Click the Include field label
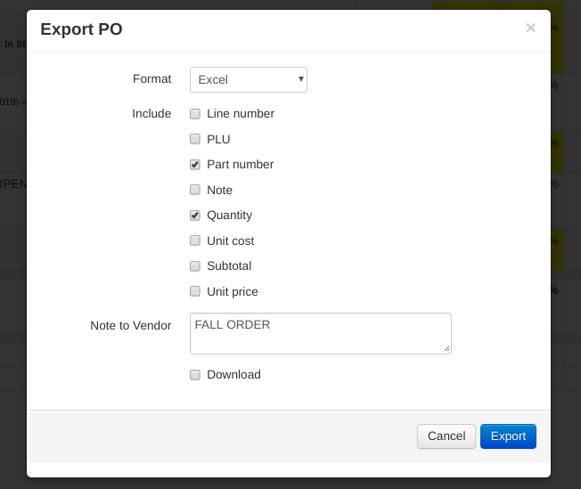Image resolution: width=581 pixels, height=489 pixels. pos(151,113)
